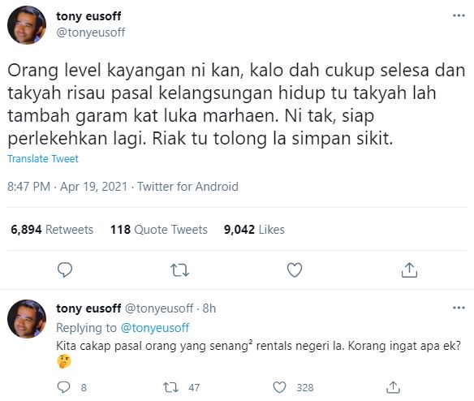Retweet the reply tweet with 47 retweets
This screenshot has width=474, height=401.
click(170, 387)
